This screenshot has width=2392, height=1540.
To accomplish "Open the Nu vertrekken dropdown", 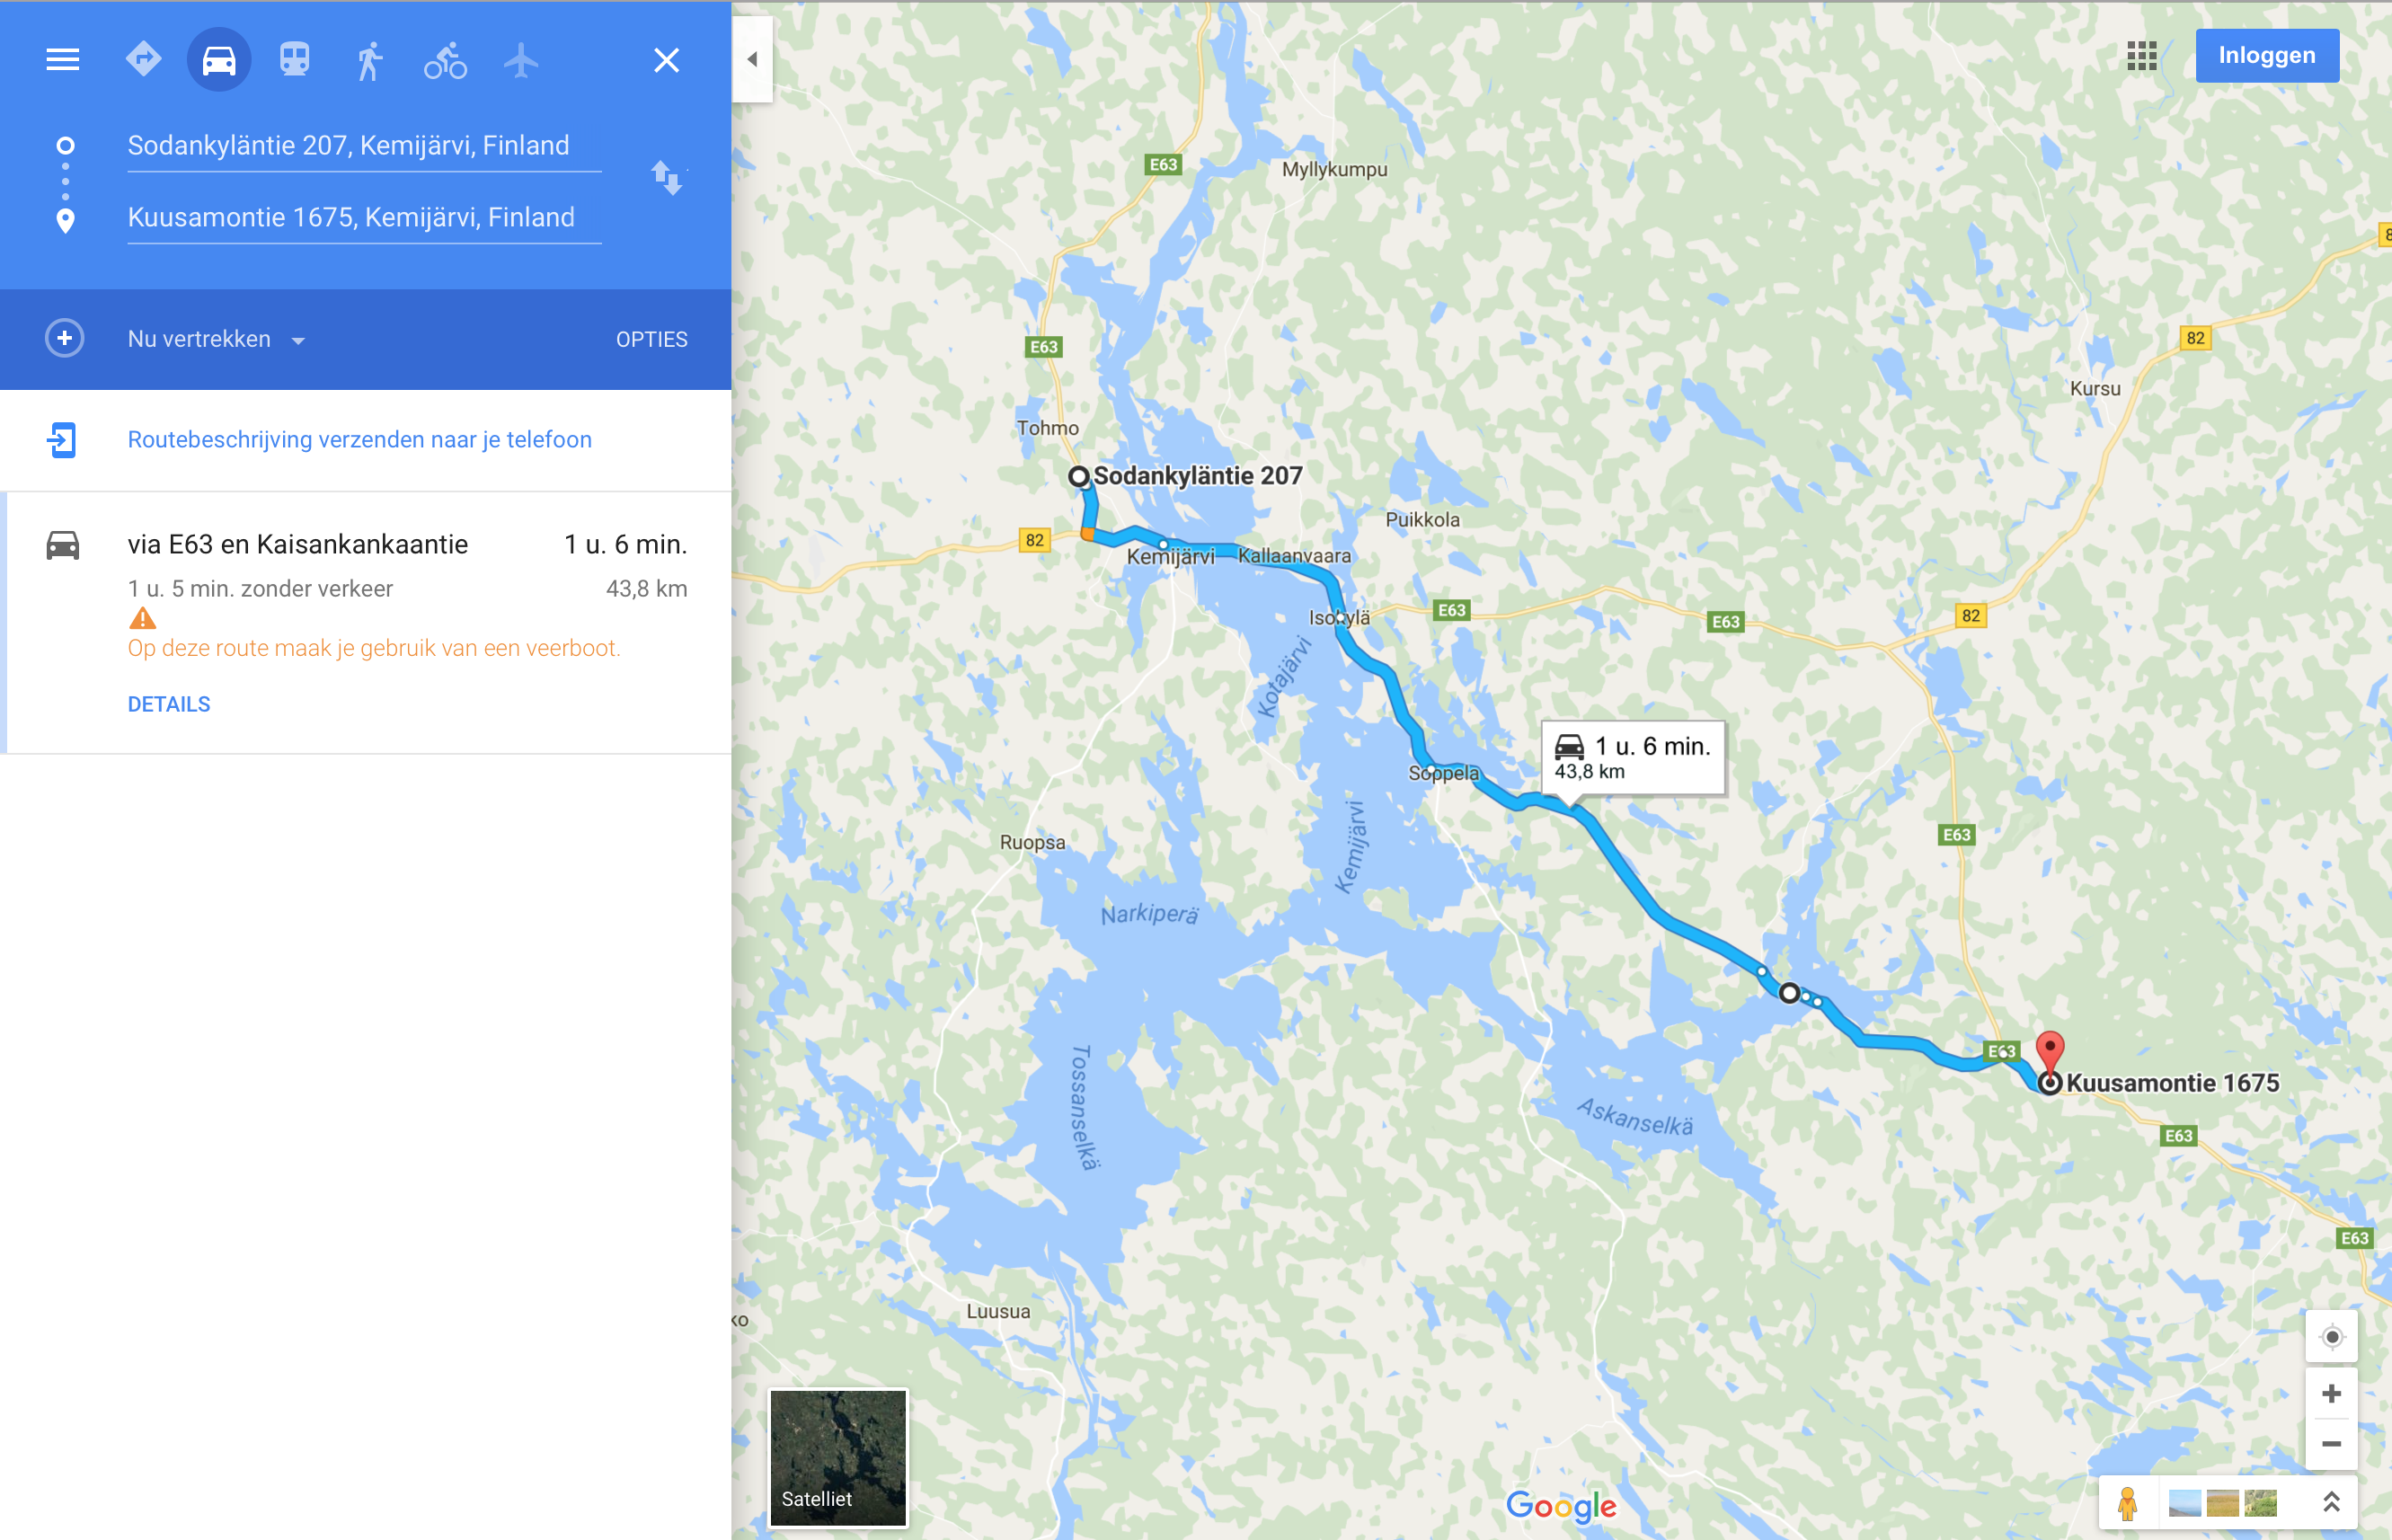I will tap(216, 339).
